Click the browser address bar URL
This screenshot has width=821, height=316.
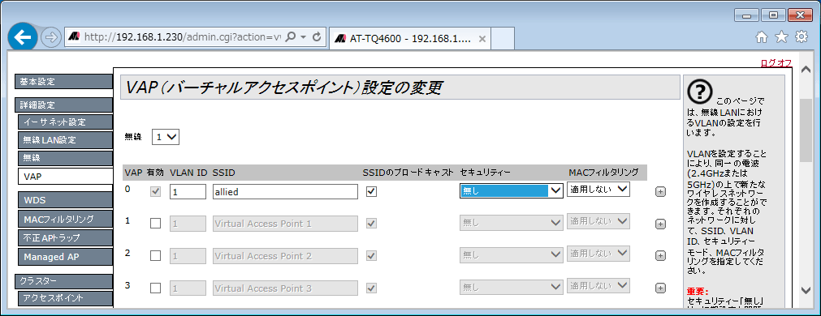[x=182, y=37]
